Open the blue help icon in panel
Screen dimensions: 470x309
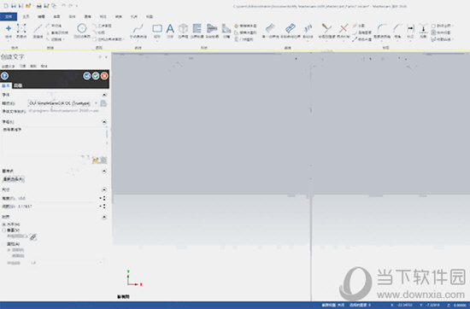(4, 76)
